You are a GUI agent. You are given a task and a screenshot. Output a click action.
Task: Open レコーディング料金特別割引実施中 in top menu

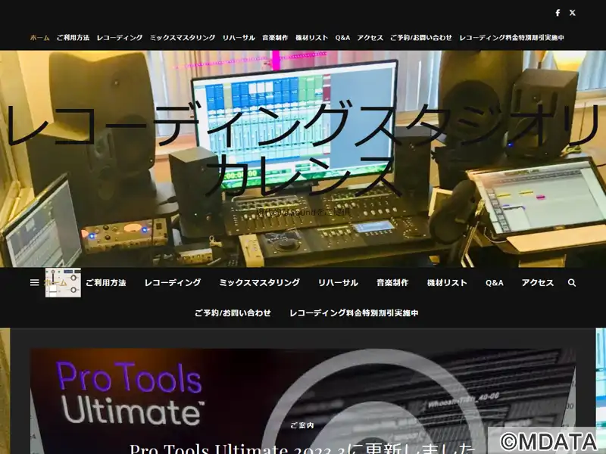(x=512, y=37)
